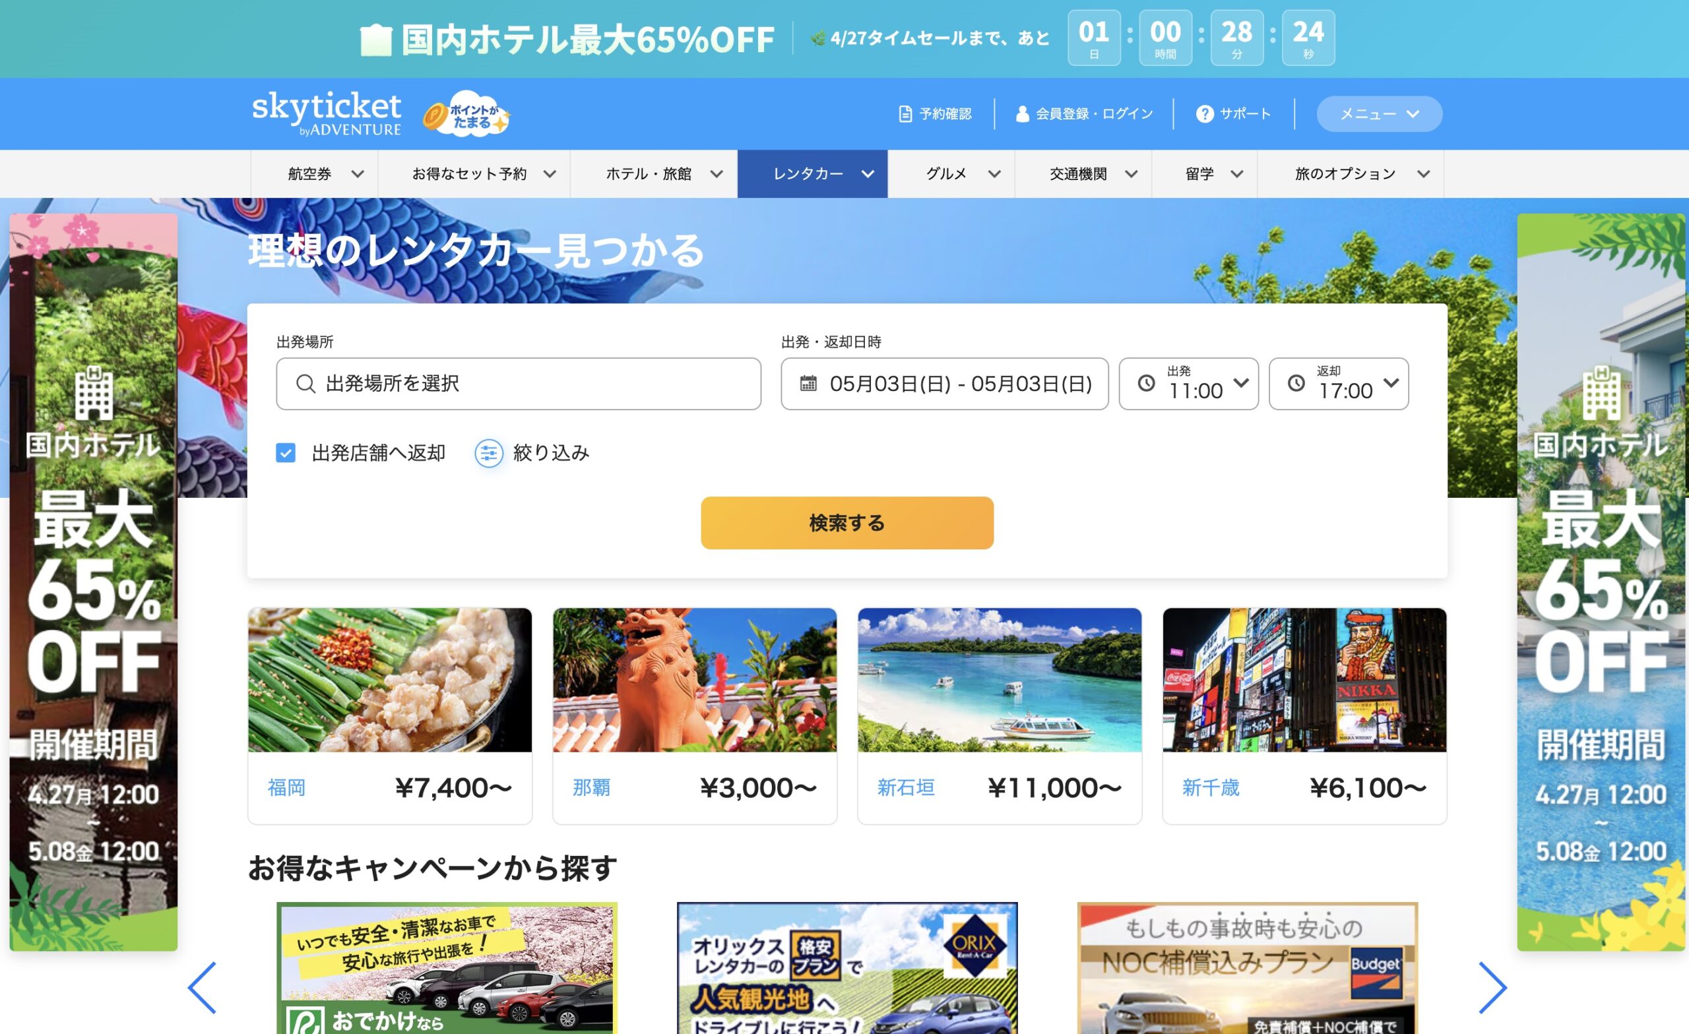Click the 那覇 destination link

591,788
